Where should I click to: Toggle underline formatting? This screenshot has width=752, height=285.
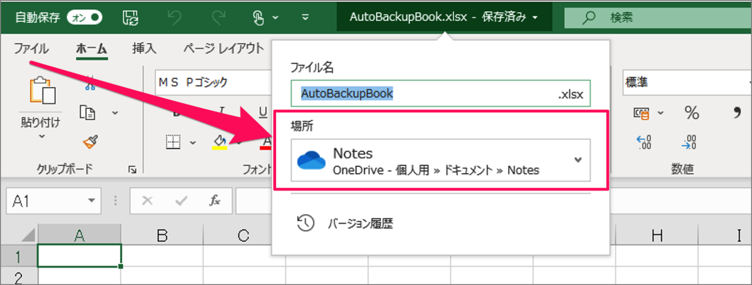click(262, 111)
